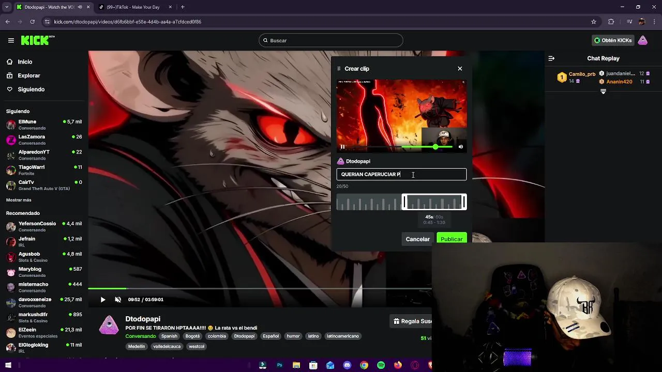Open Agusbob recommended channel

(44, 257)
